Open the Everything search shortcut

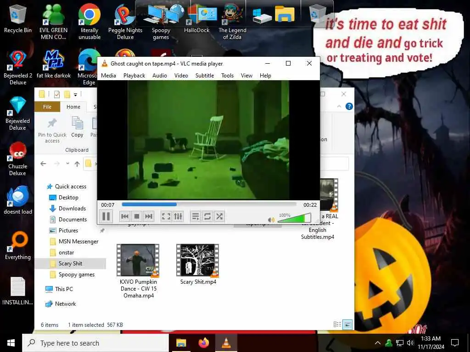click(x=18, y=246)
